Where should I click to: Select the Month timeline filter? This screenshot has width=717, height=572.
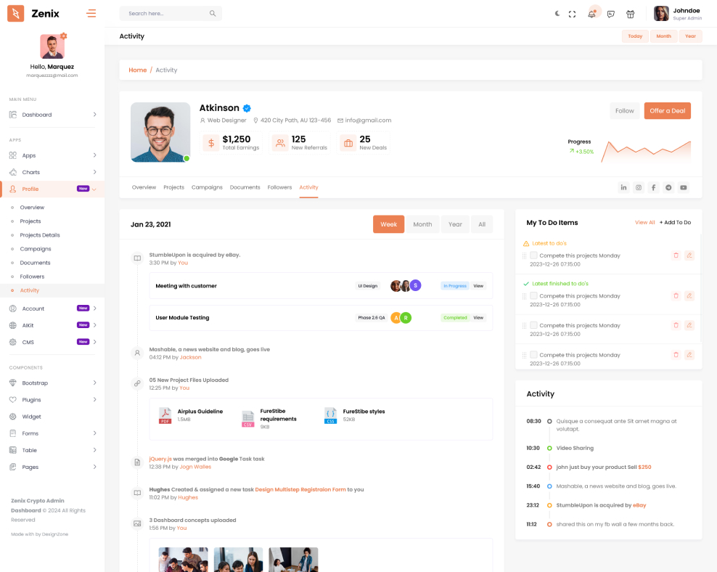coord(422,224)
